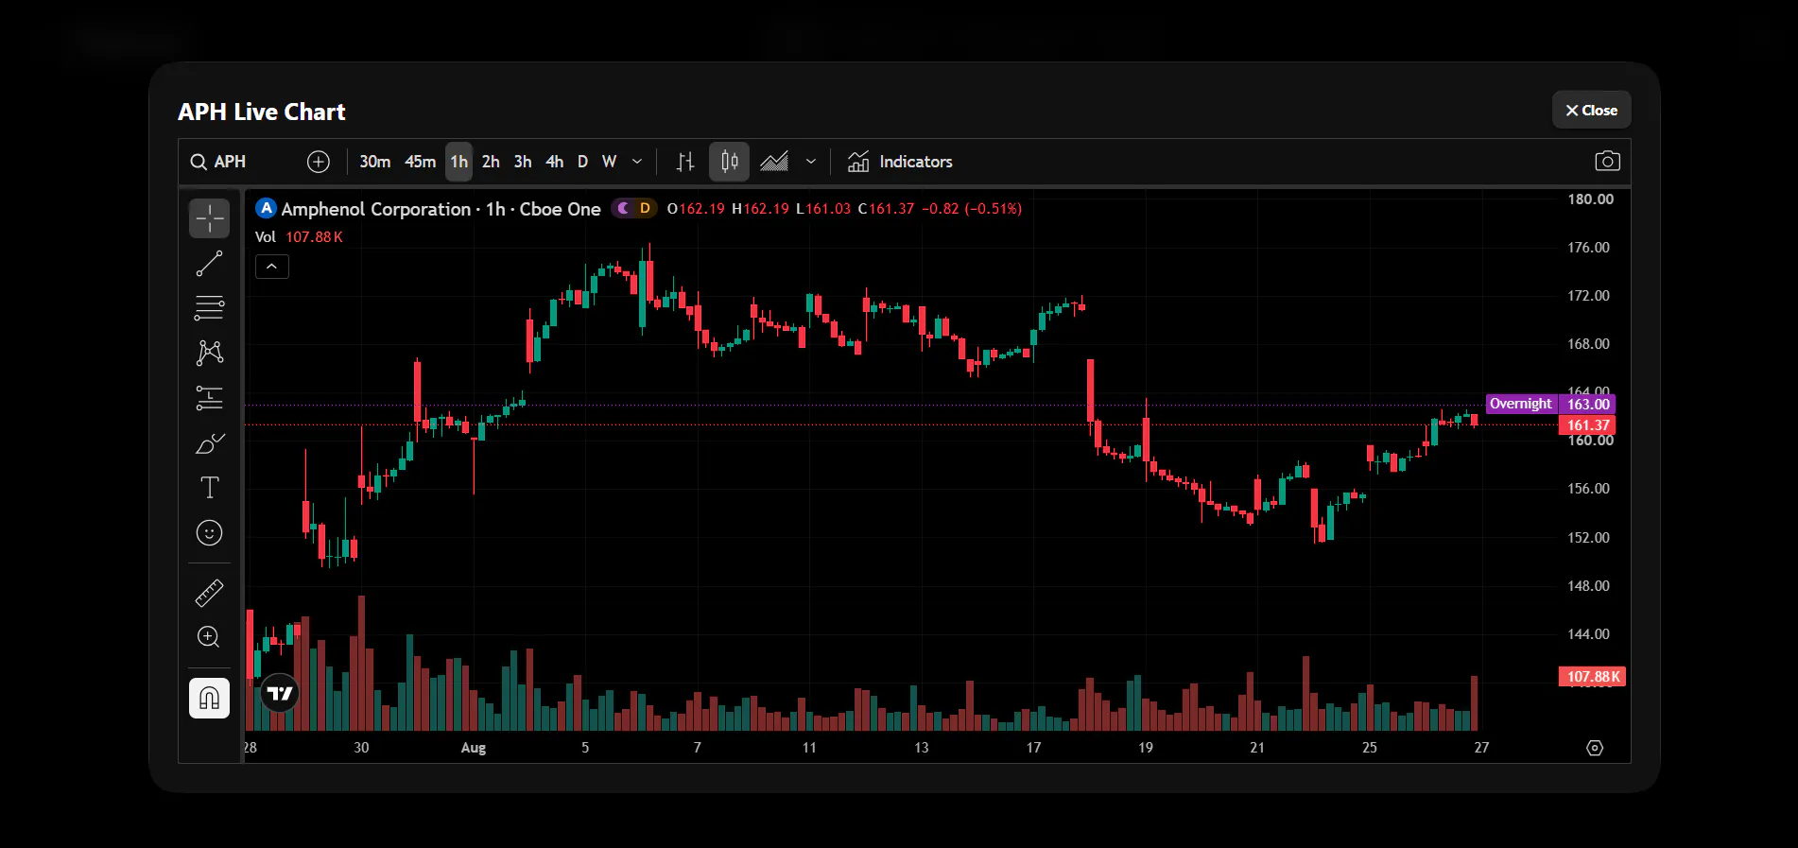Collapse the indicator legend chevron
Viewport: 1798px width, 848px height.
click(x=271, y=267)
